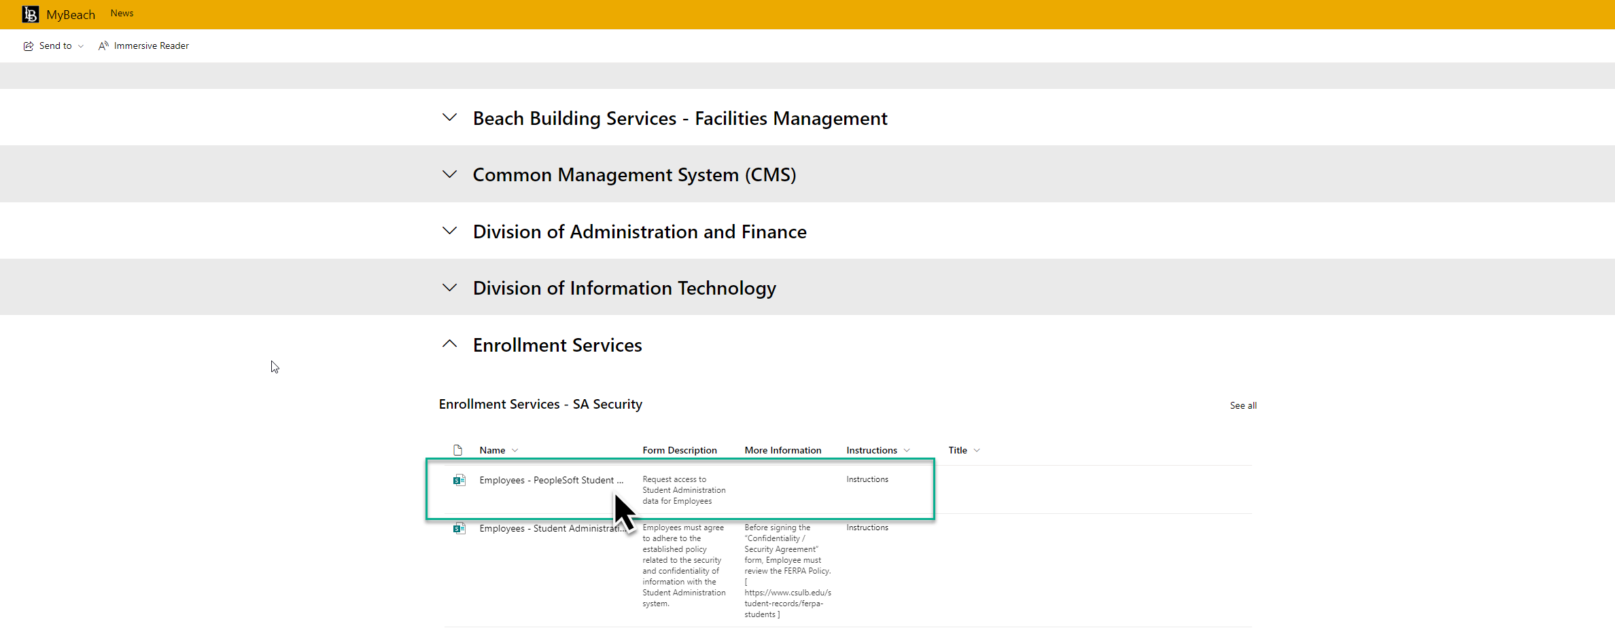Open the Excel icon beside Employees - Student Administration

coord(459,528)
